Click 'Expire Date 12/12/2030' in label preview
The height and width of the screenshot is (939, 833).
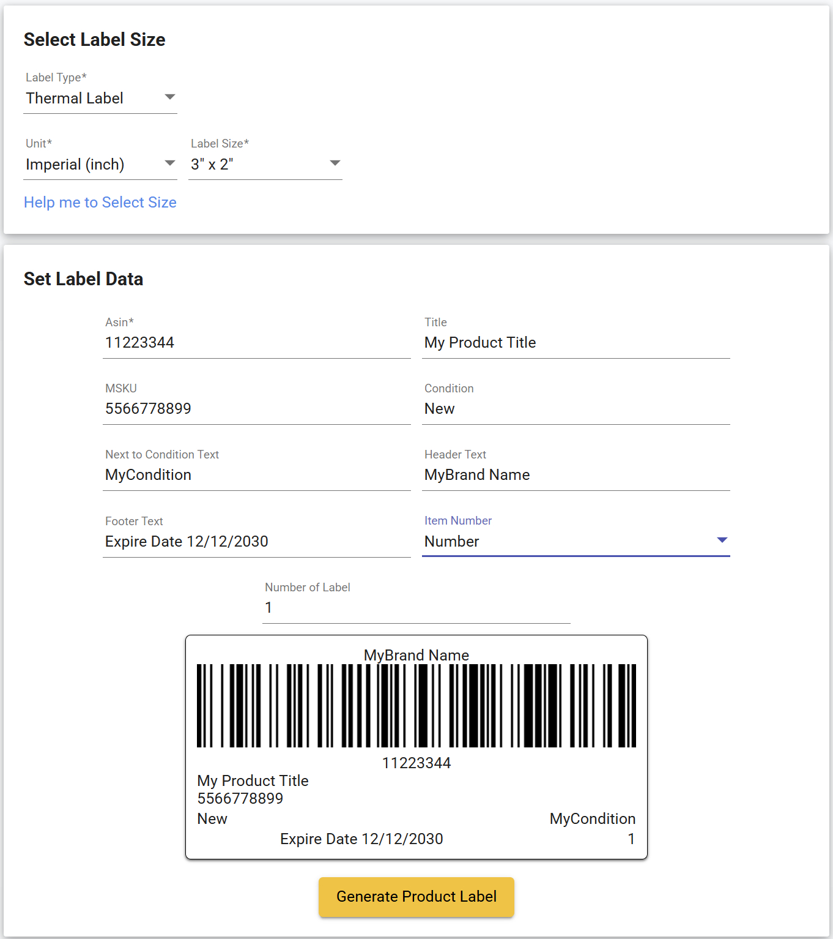click(361, 839)
